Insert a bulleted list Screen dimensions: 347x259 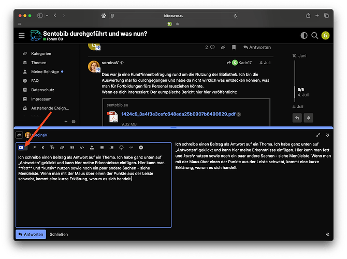102,148
